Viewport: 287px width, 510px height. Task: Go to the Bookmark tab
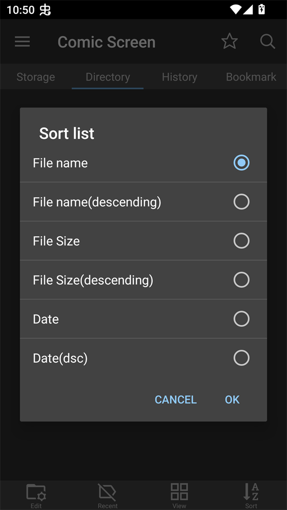[252, 77]
